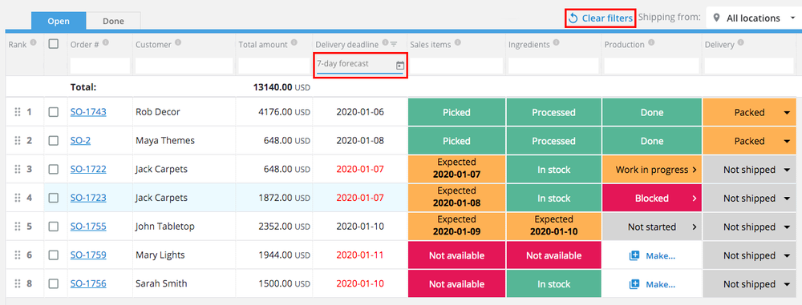Grab the drag handle for rank 2

pyautogui.click(x=17, y=141)
